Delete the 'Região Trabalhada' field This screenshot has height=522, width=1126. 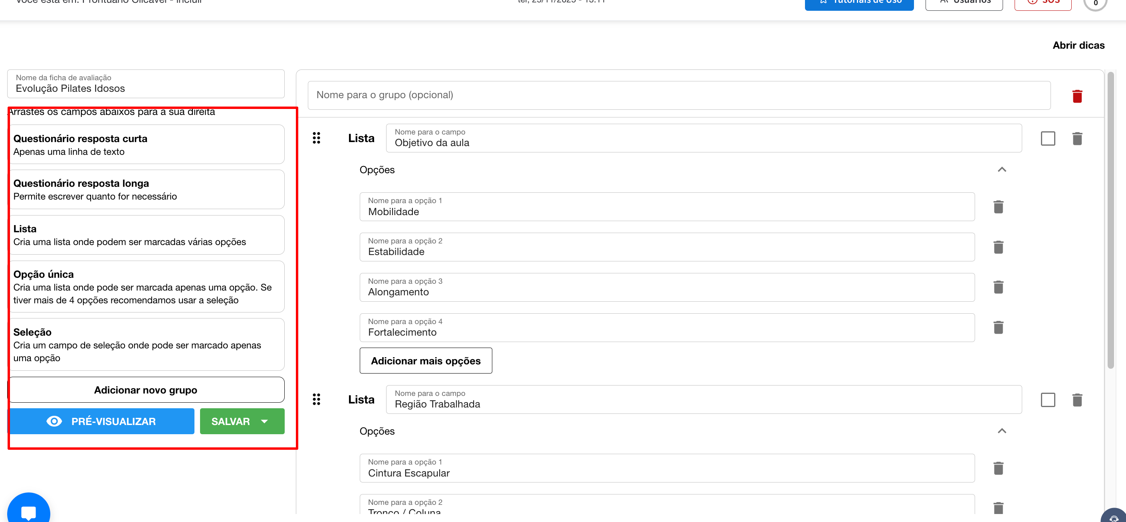coord(1076,400)
